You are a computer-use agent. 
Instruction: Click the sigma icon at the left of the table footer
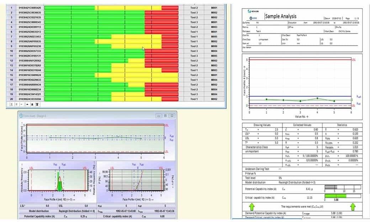(12, 104)
